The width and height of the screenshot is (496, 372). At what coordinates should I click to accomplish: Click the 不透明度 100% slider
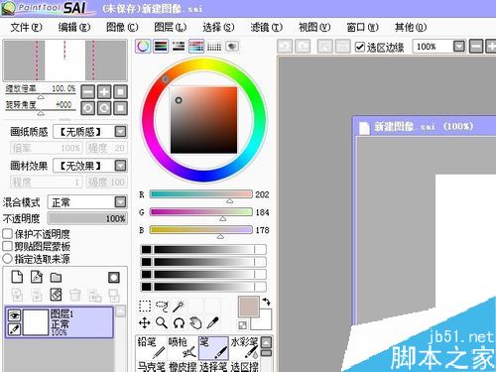click(87, 218)
